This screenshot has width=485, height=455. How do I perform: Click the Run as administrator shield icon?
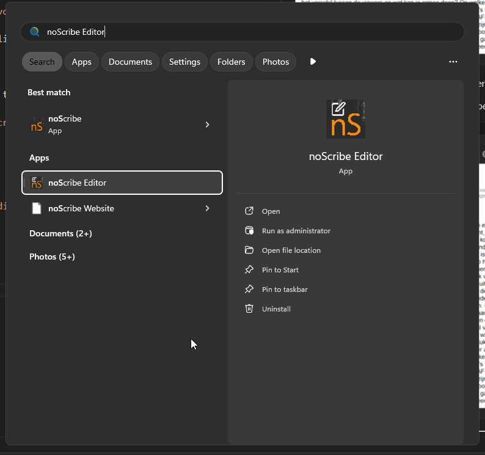(x=249, y=231)
